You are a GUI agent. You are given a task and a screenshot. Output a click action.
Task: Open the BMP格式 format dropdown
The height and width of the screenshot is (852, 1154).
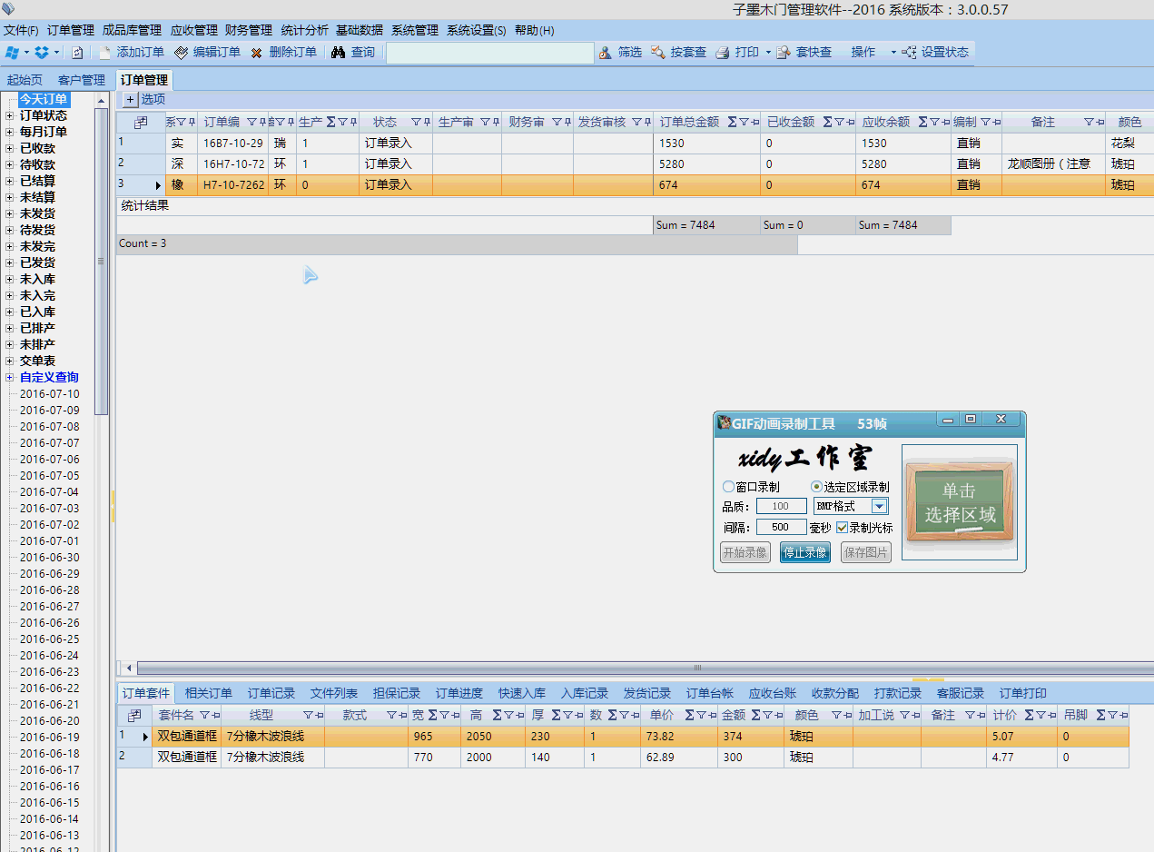879,506
